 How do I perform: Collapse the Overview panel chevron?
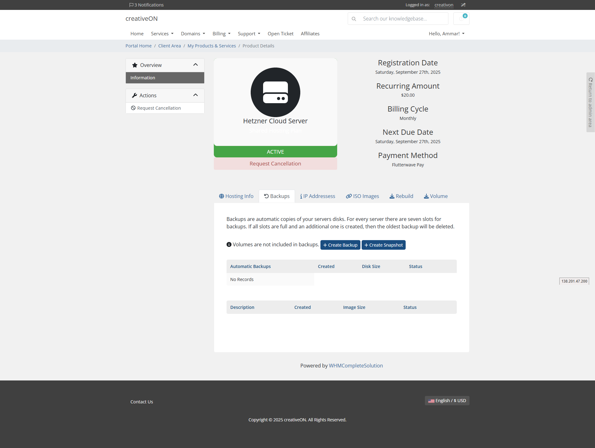coord(196,65)
